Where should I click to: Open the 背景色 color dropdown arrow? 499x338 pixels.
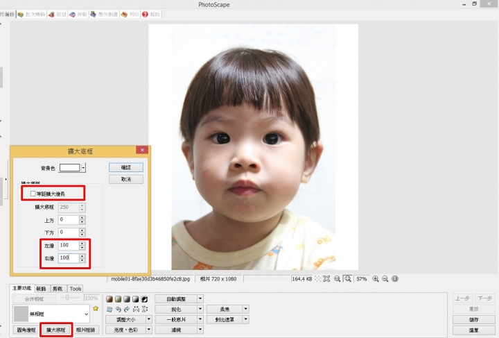point(84,167)
